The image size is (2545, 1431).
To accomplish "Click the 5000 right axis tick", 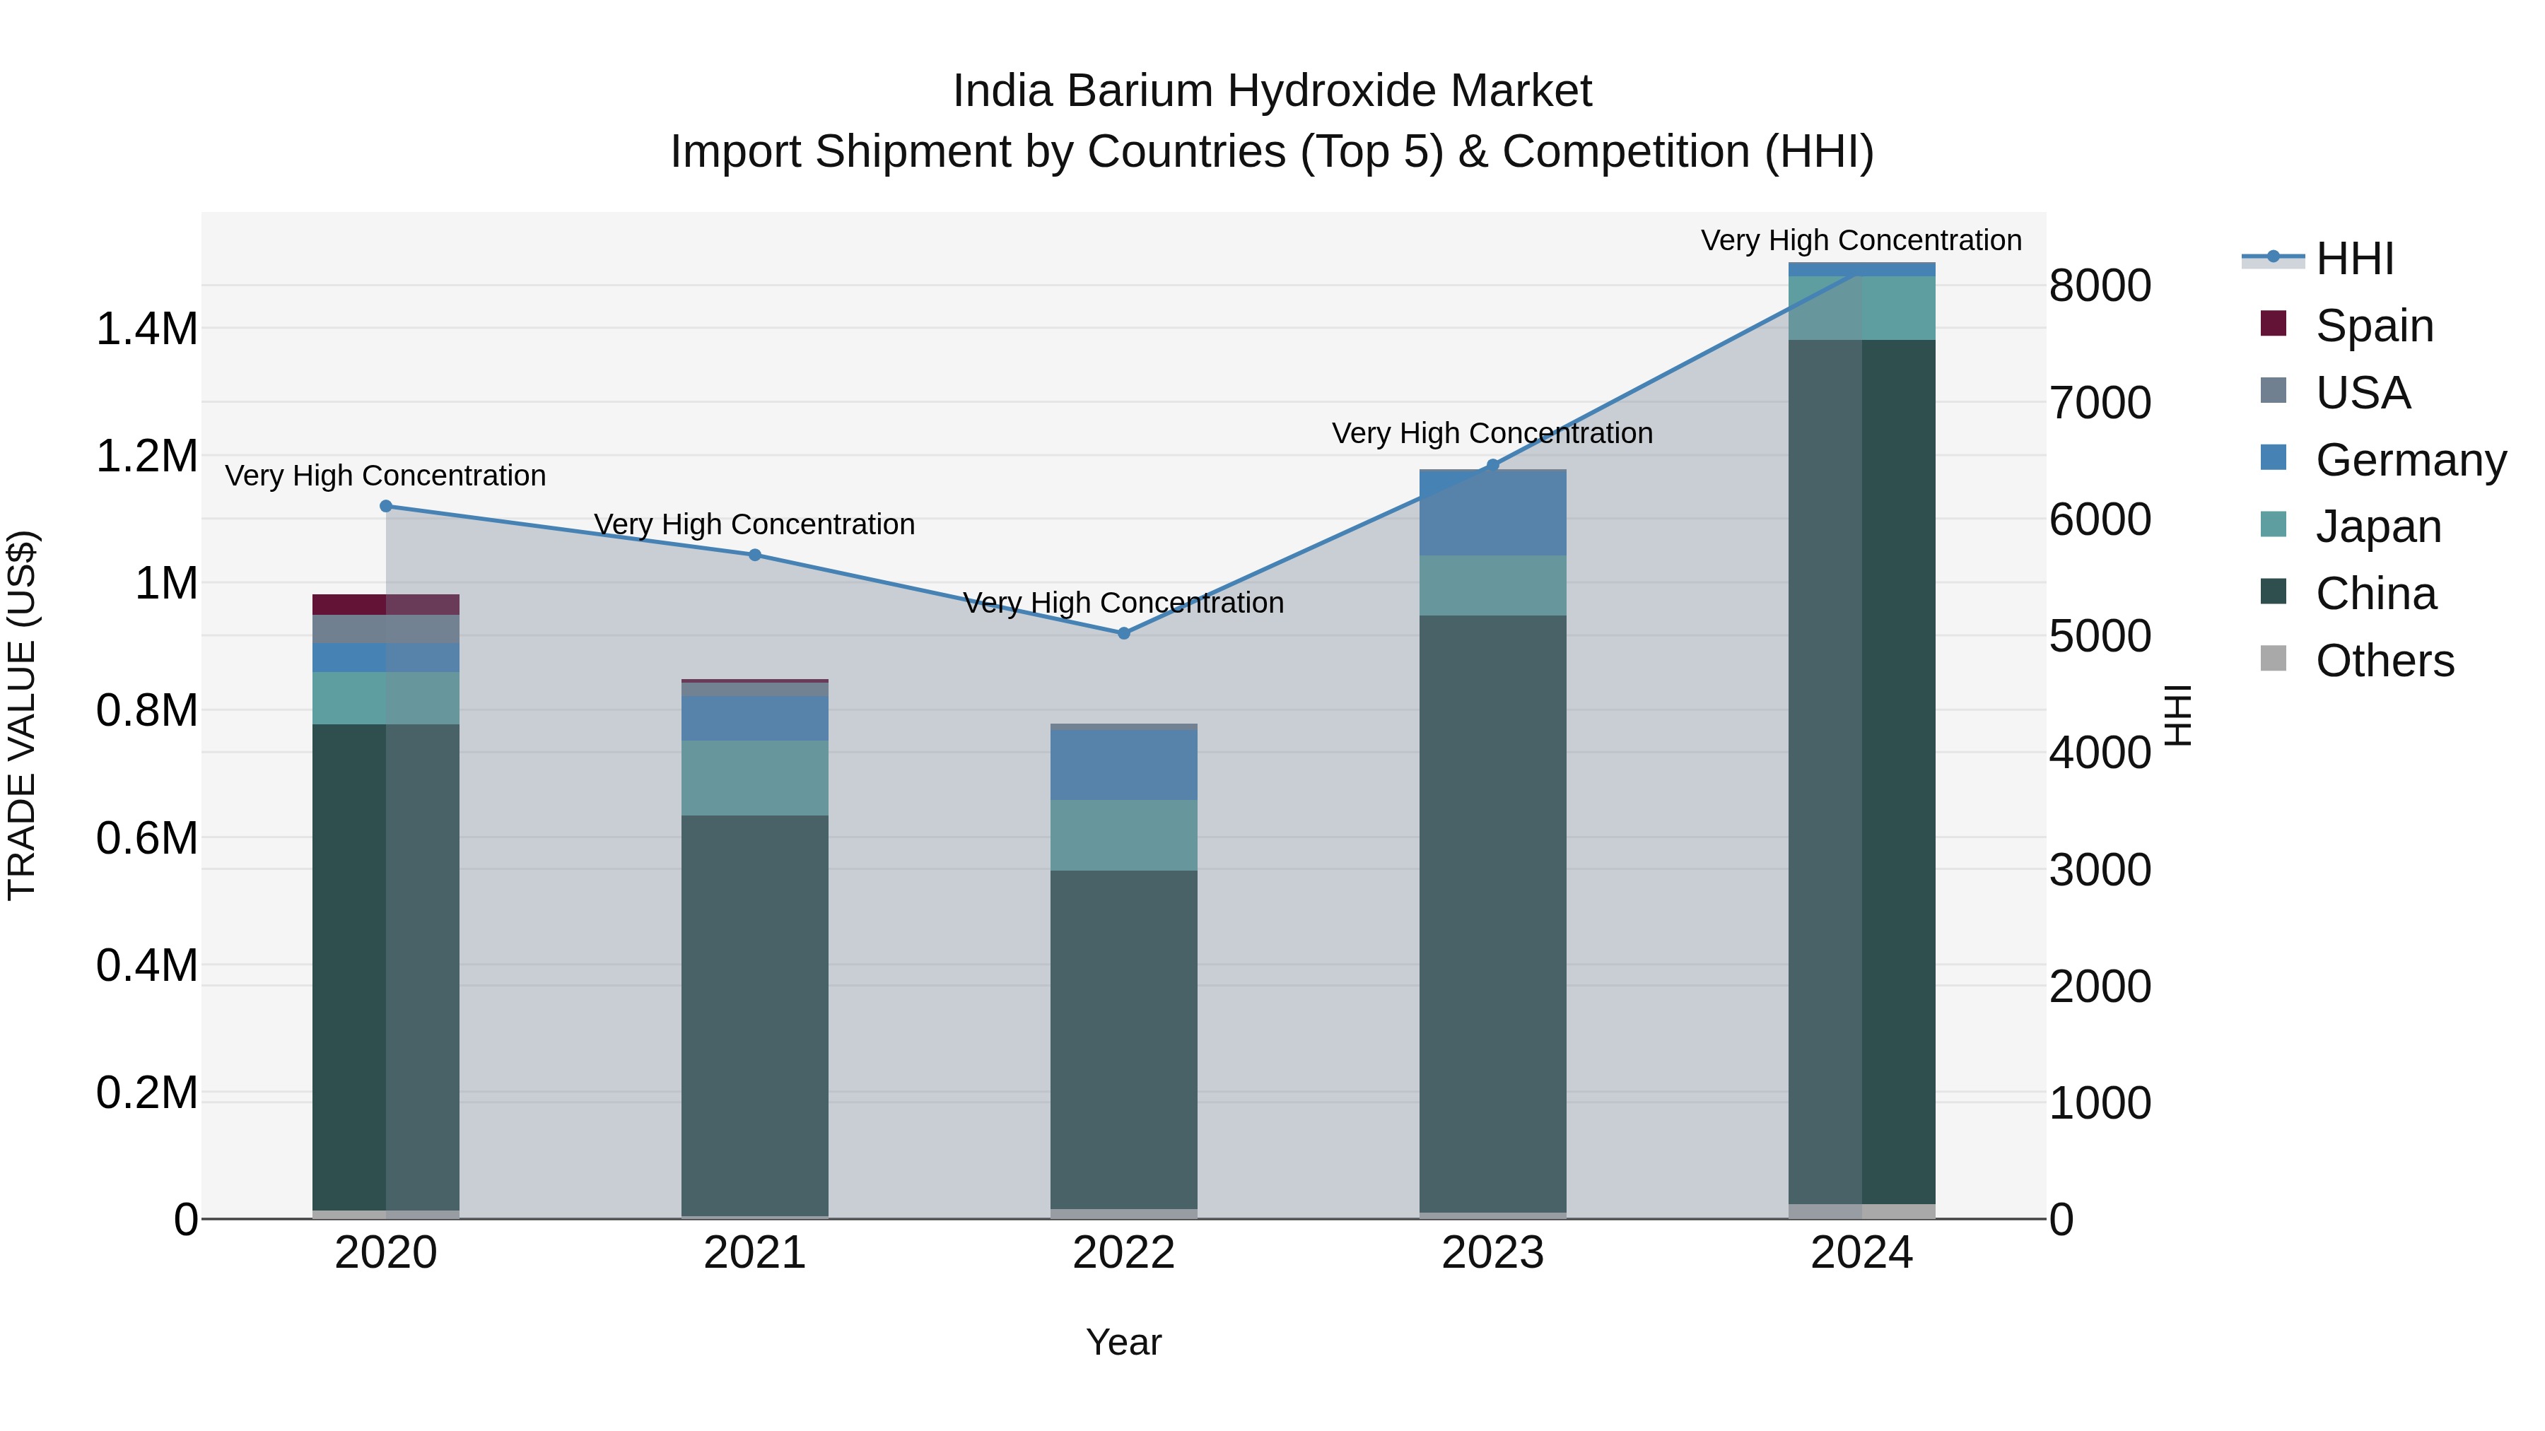I will [x=2100, y=636].
